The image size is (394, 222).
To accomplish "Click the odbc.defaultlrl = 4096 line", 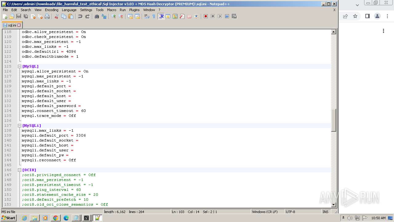I will pos(49,51).
